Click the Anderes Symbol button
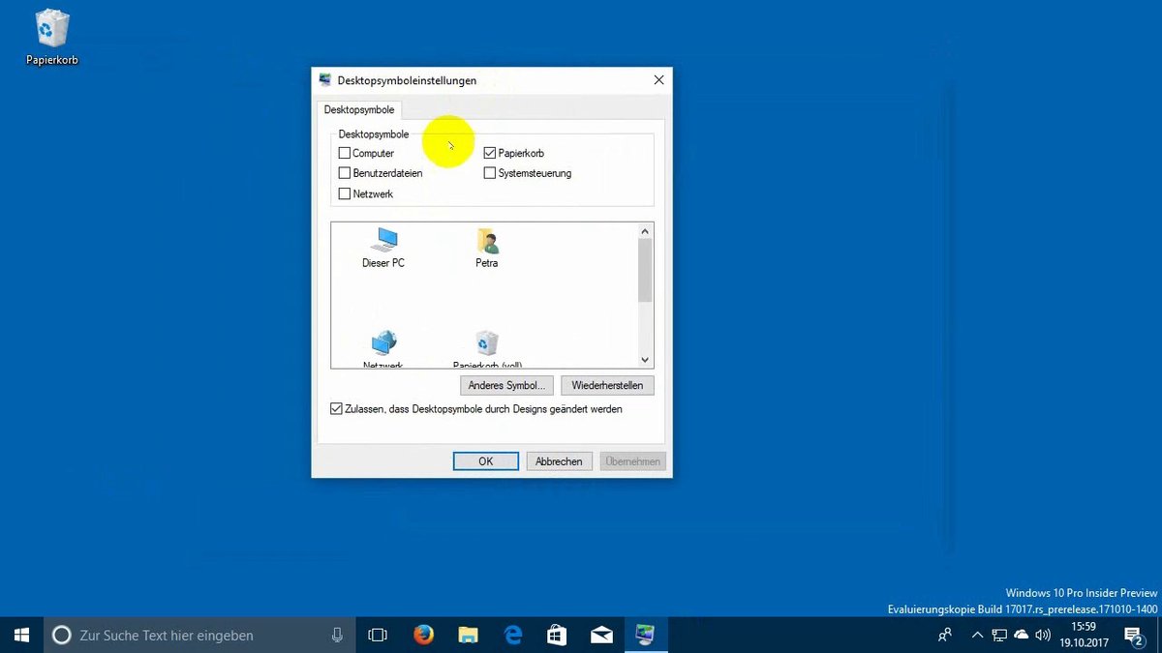 pyautogui.click(x=505, y=385)
